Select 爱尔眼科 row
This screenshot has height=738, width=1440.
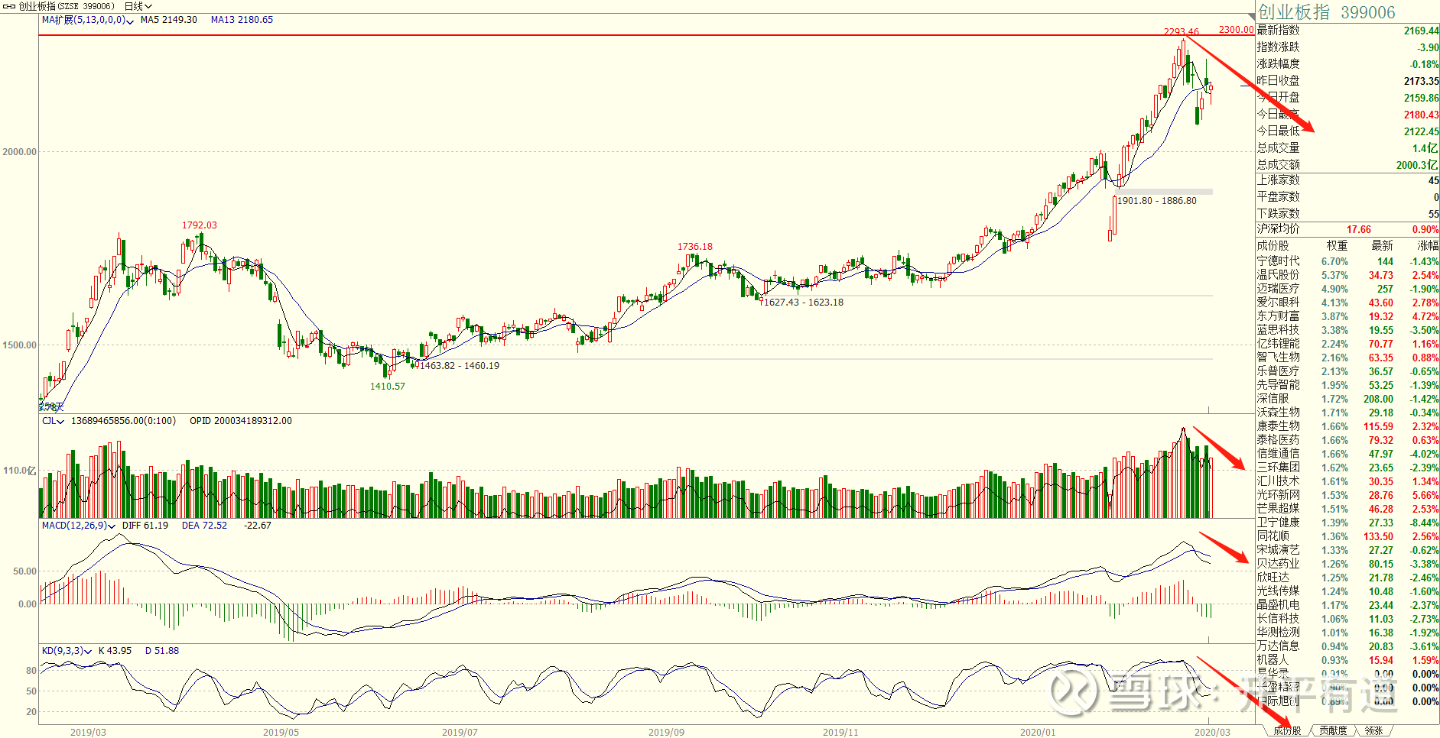coord(1347,303)
